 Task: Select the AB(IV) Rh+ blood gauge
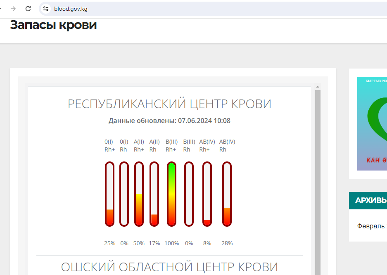207,194
